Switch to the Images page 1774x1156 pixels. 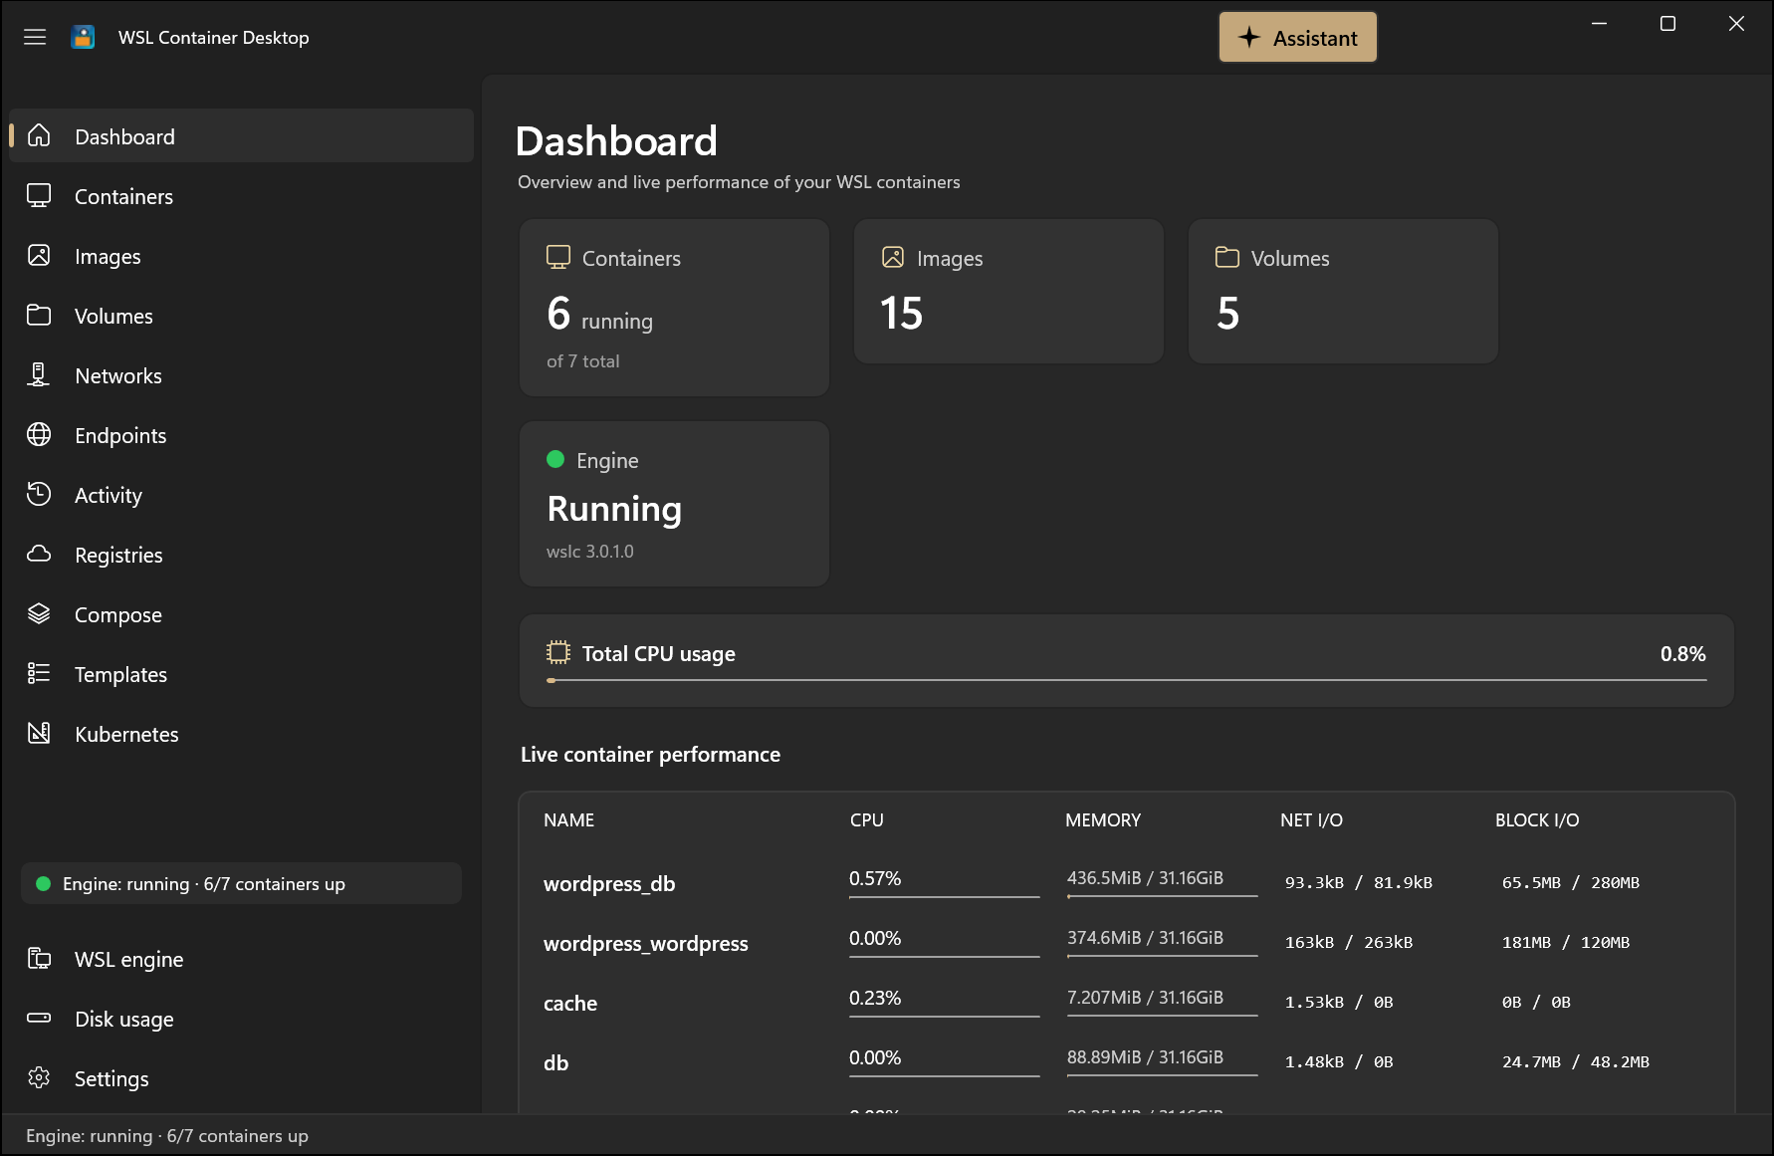(241, 256)
